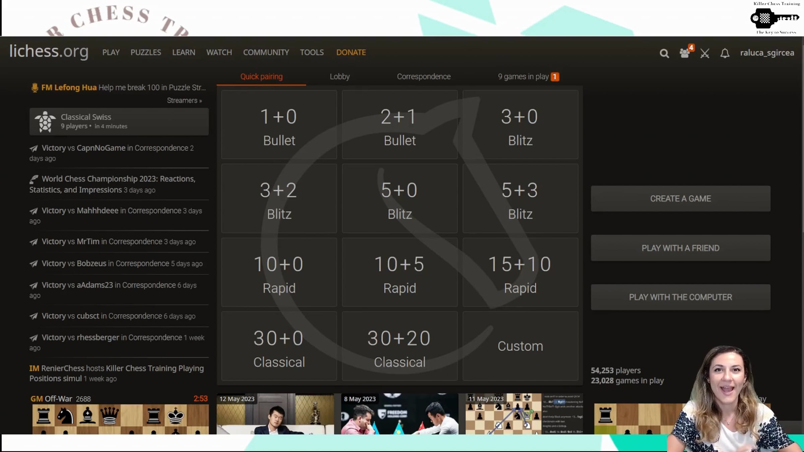Start a 3+0 Blitz game

tap(520, 125)
